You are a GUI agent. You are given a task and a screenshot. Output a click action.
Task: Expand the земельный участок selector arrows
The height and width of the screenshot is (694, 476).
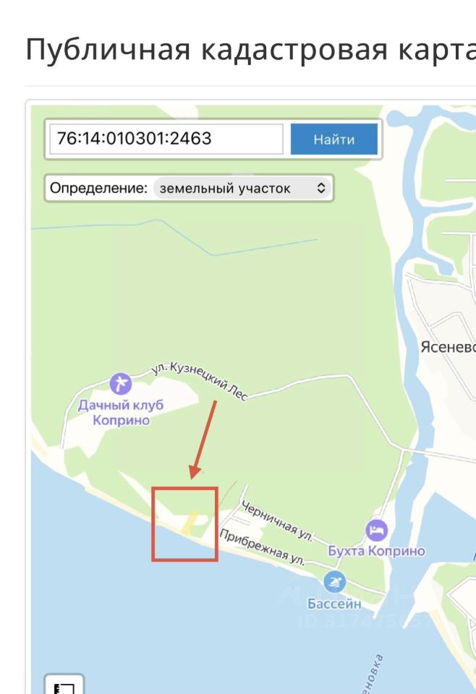click(x=321, y=189)
